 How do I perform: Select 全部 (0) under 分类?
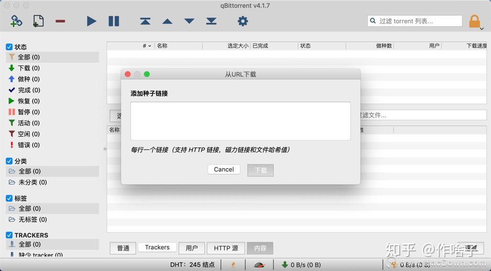[52, 172]
